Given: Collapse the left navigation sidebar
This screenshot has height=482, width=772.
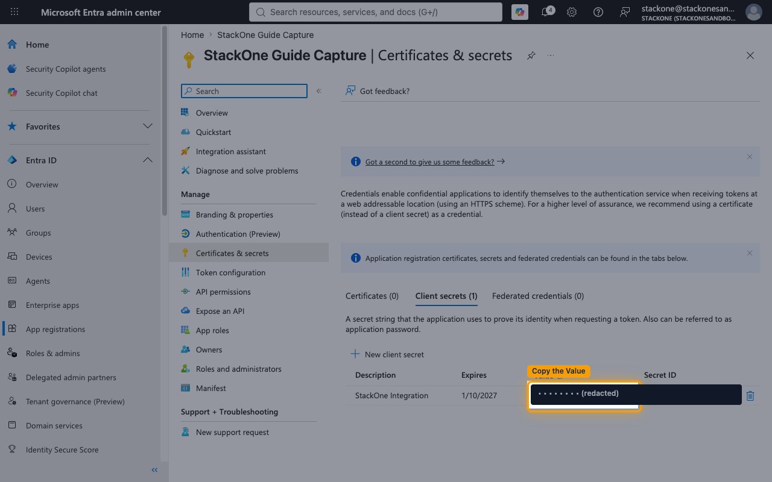Looking at the screenshot, I should 154,470.
